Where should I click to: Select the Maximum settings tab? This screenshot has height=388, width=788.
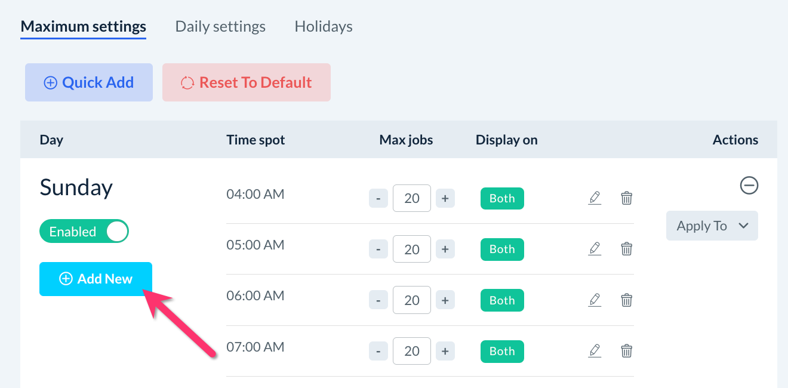coord(83,27)
